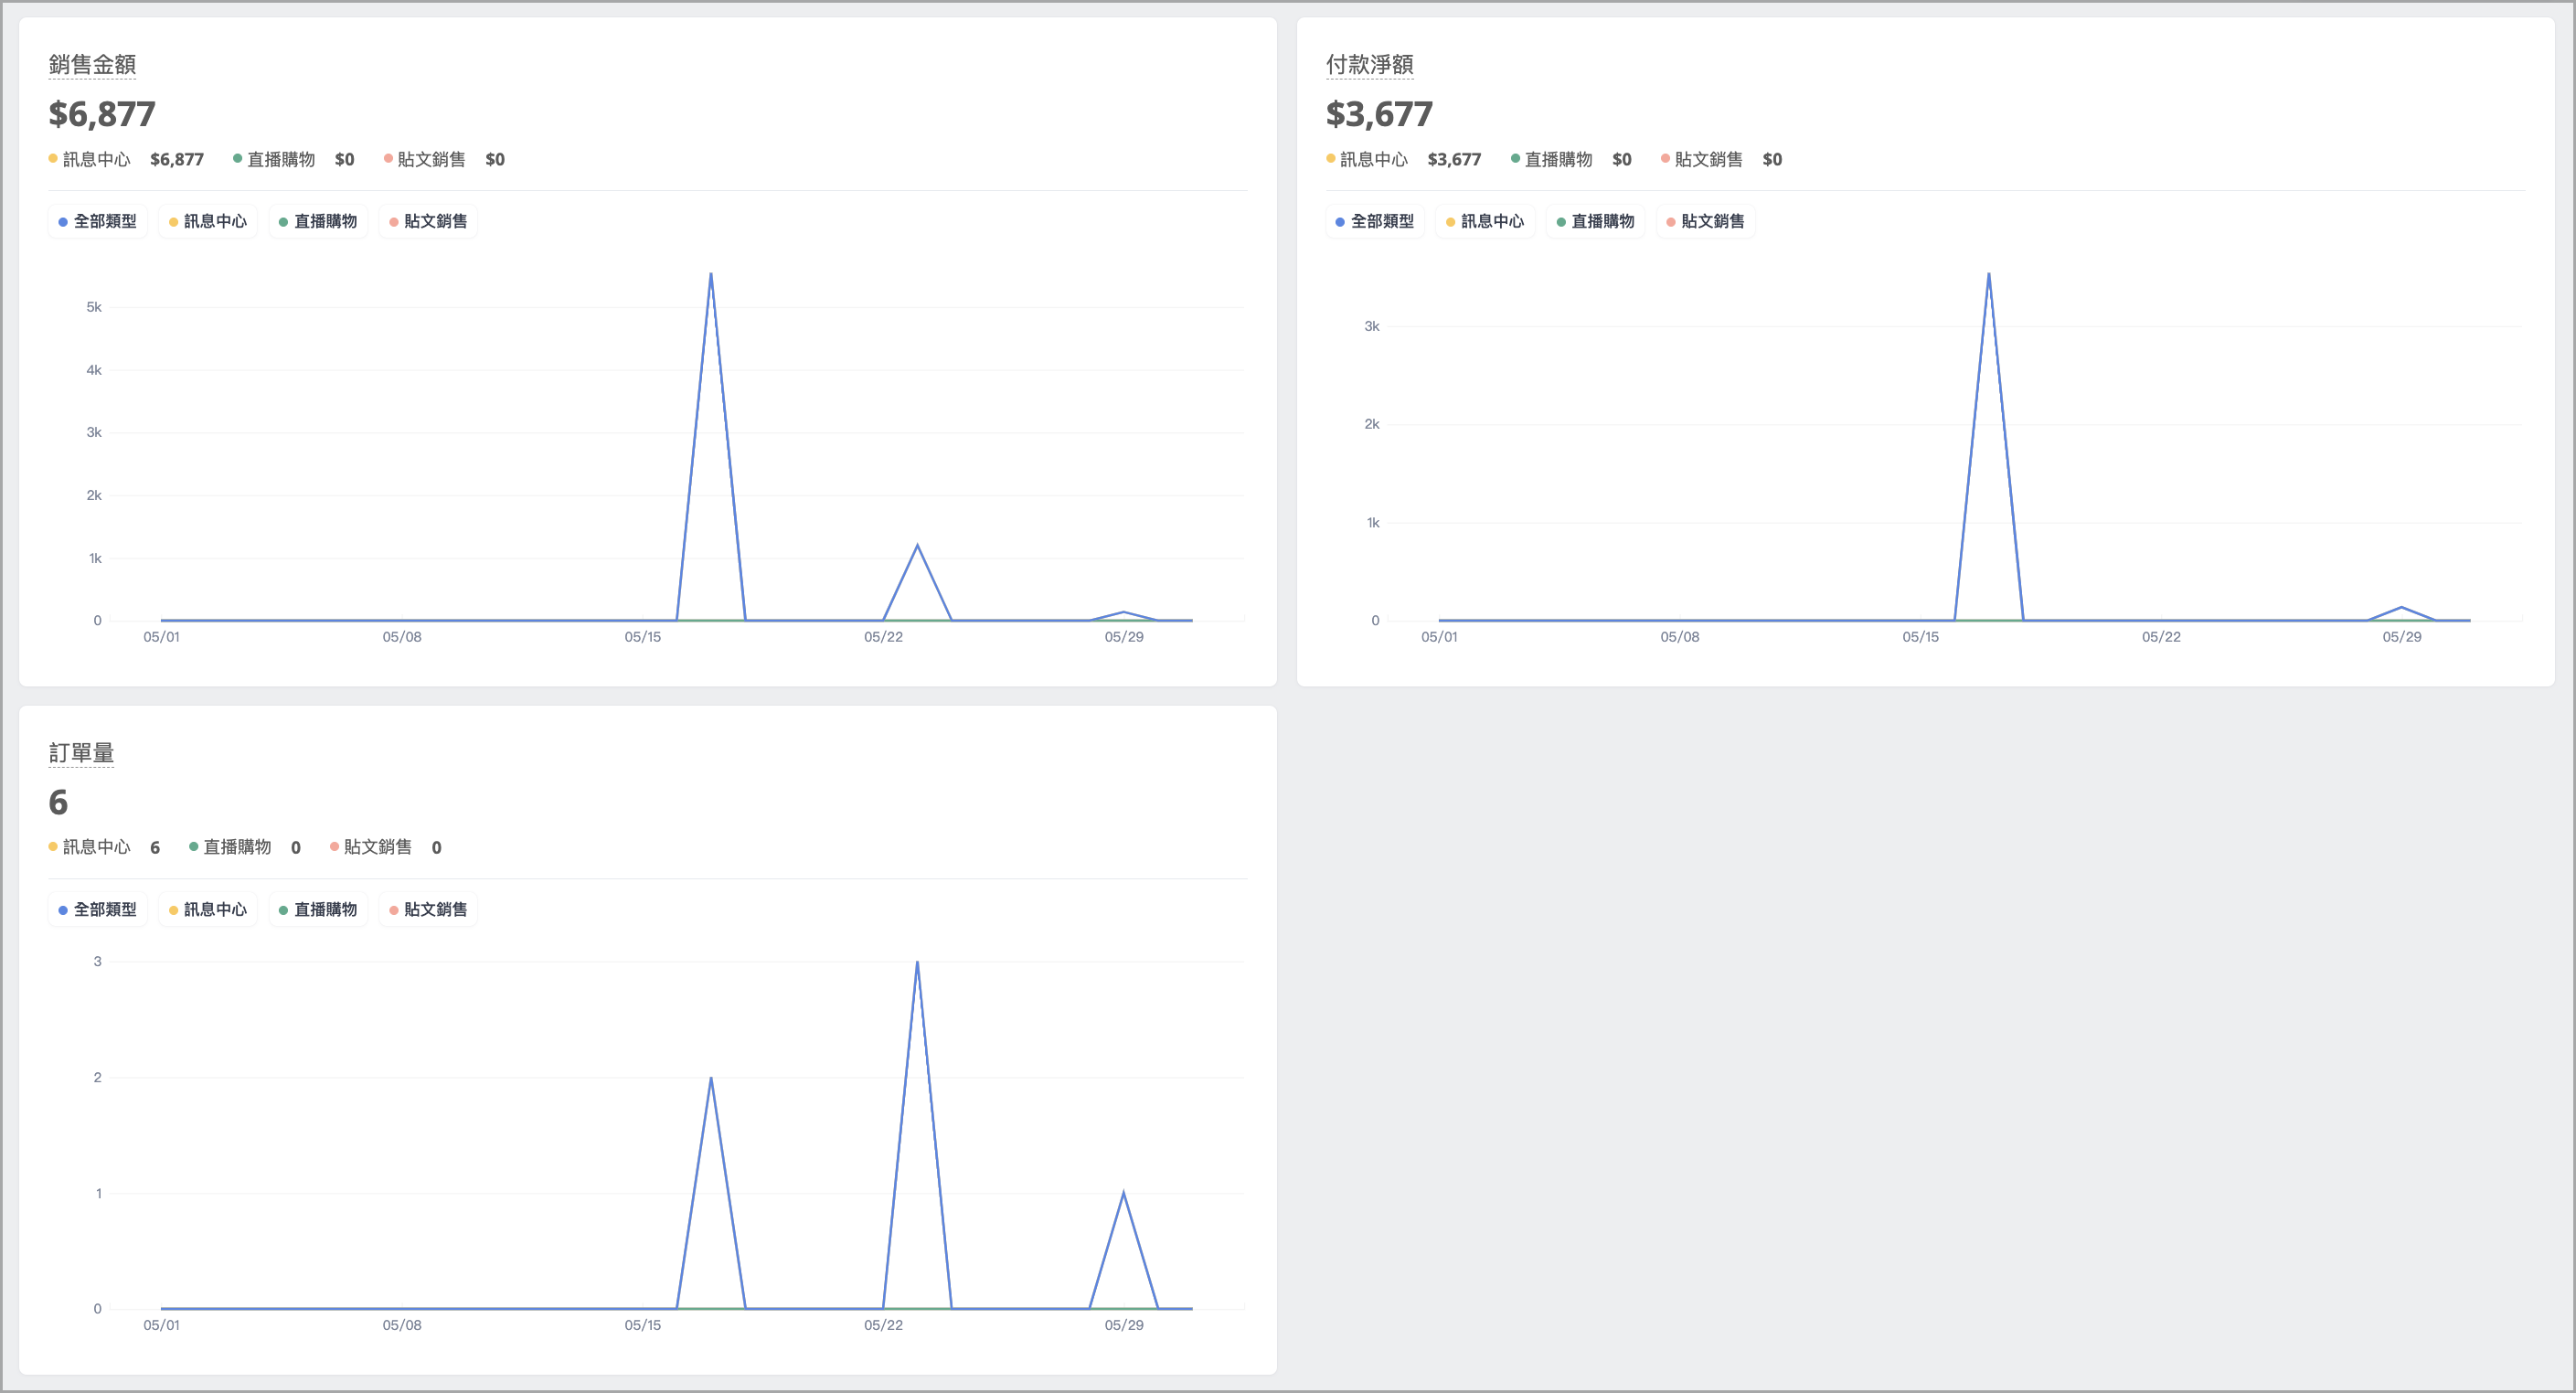
Task: Click the tallest peak in 訂單量 chart
Action: pos(917,962)
